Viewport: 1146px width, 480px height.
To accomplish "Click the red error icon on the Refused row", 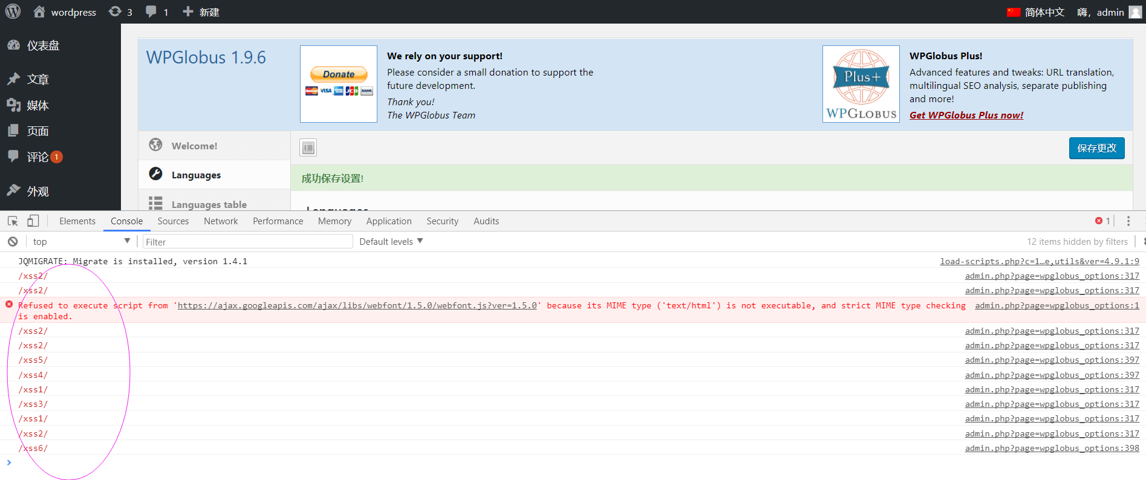I will pos(9,304).
